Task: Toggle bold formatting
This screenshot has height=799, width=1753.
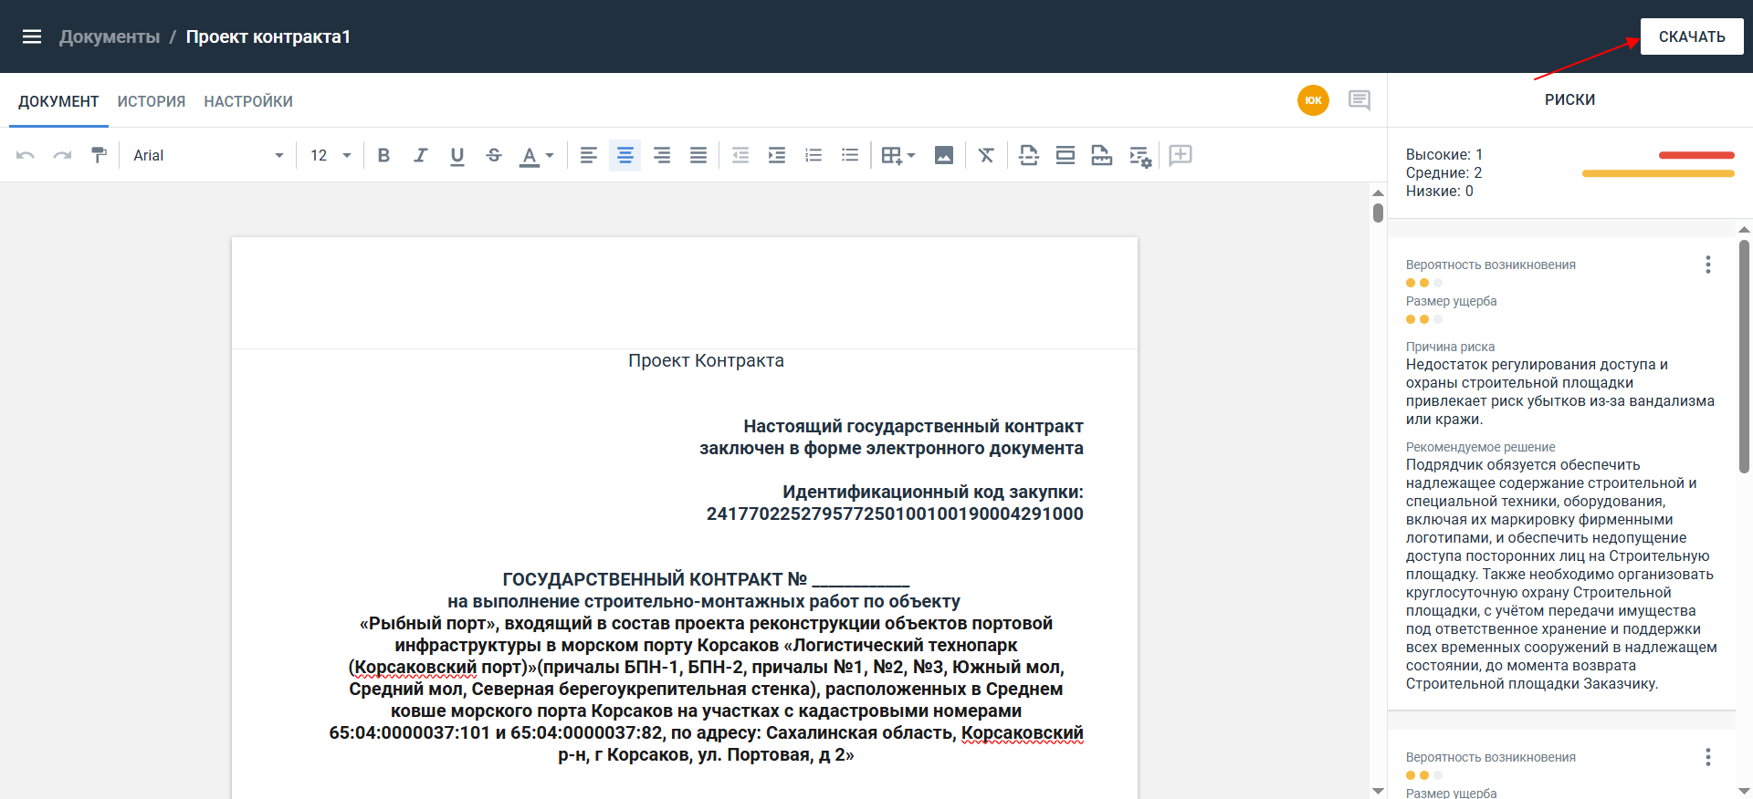Action: tap(383, 155)
